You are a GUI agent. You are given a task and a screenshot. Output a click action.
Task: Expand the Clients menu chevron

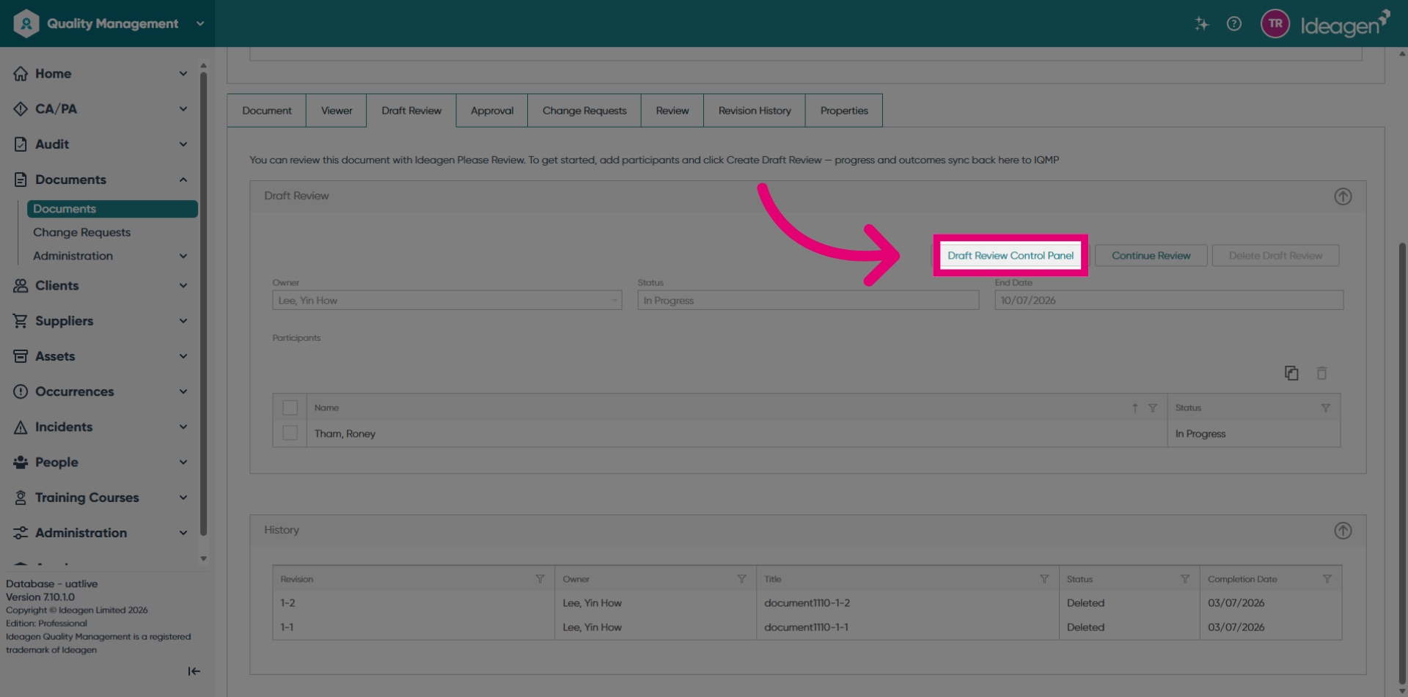coord(183,286)
